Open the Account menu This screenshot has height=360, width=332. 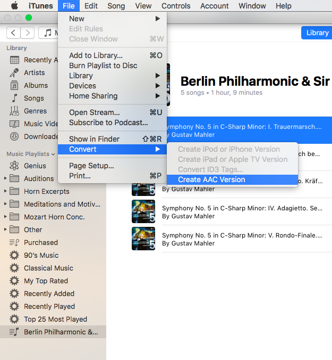click(214, 6)
